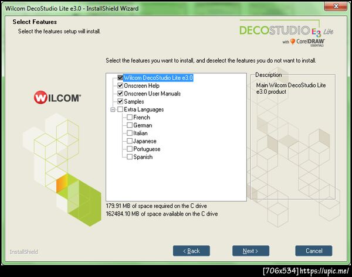Select the Portuguese label in tree
This screenshot has height=277, width=352.
pyautogui.click(x=147, y=149)
